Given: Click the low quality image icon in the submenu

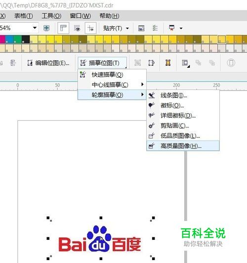Looking at the screenshot, I should coord(152,135).
